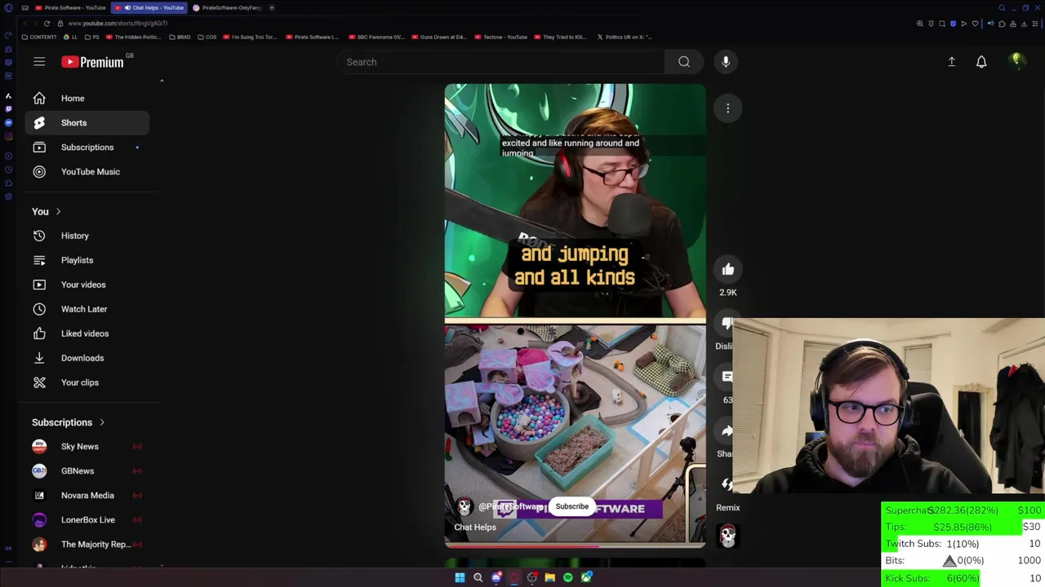The height and width of the screenshot is (587, 1045).
Task: Open the YouTube hamburger guide menu
Action: (39, 62)
